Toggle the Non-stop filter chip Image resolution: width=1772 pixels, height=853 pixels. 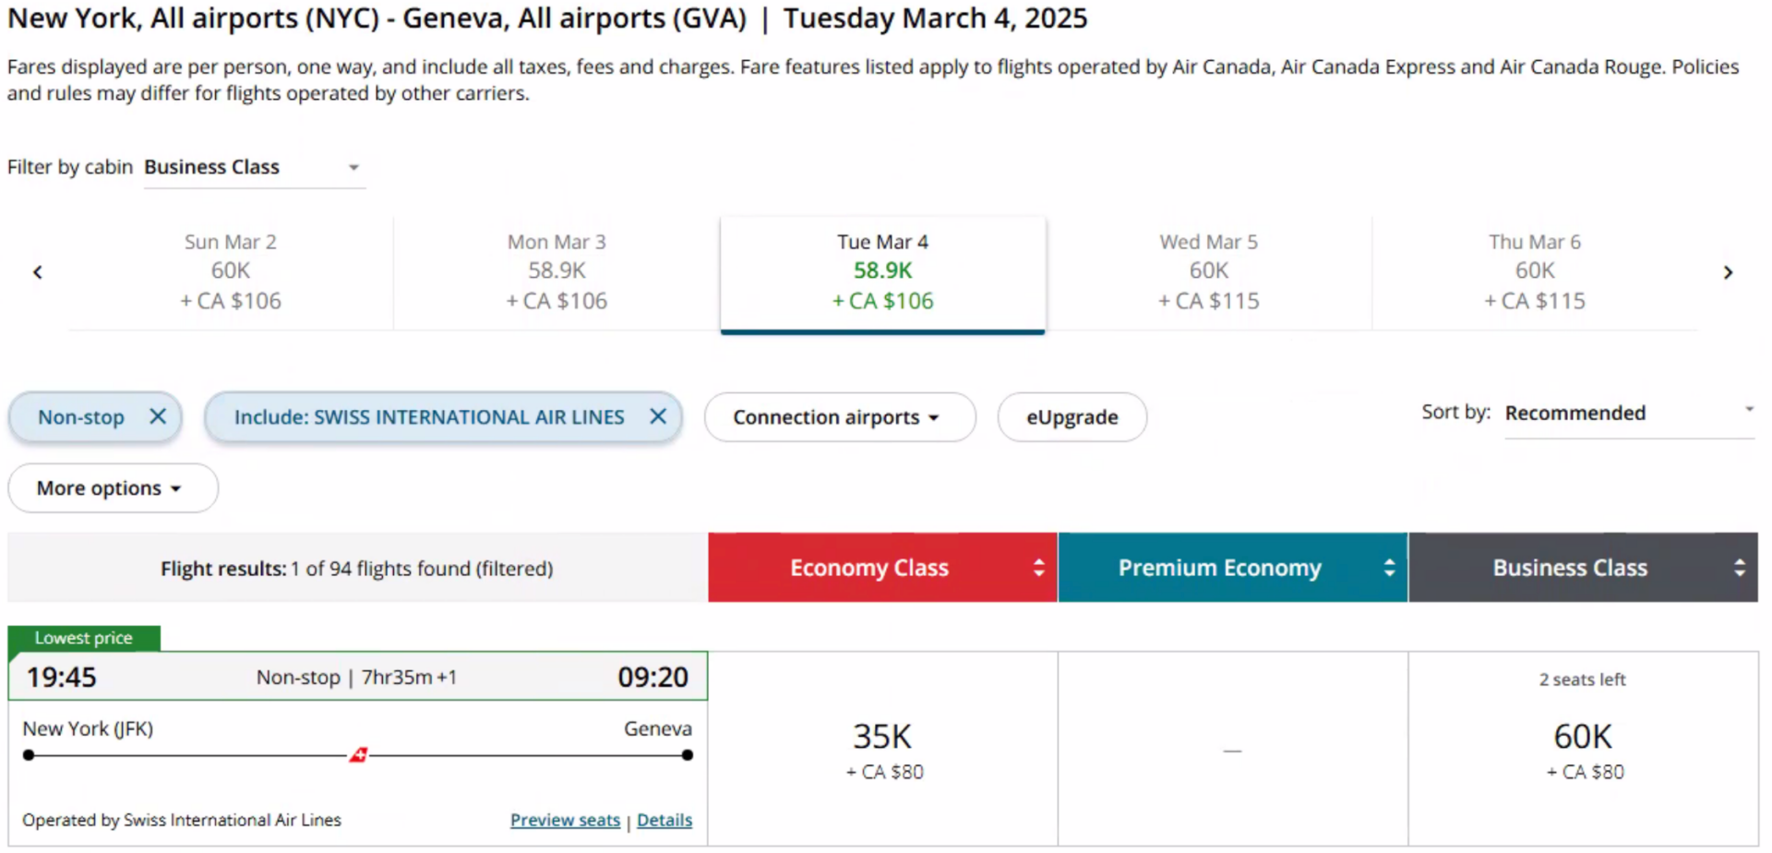(81, 417)
